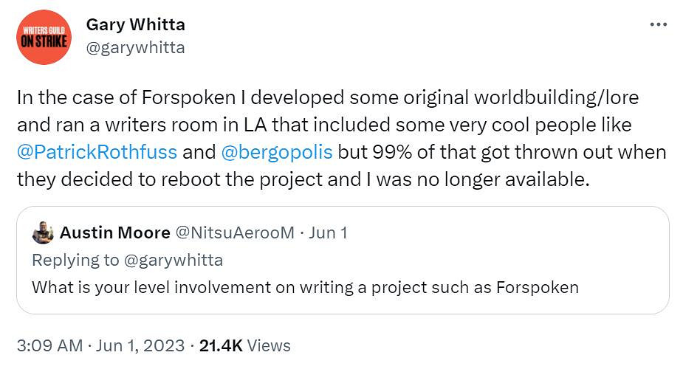Open the @bergopolis mention
Image resolution: width=683 pixels, height=372 pixels.
point(277,153)
